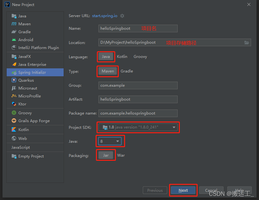Click the Package name field
Screen dimensions: 259x200
pyautogui.click(x=138, y=113)
